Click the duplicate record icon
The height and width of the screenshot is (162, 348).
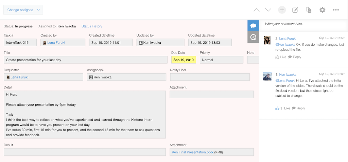point(309,10)
